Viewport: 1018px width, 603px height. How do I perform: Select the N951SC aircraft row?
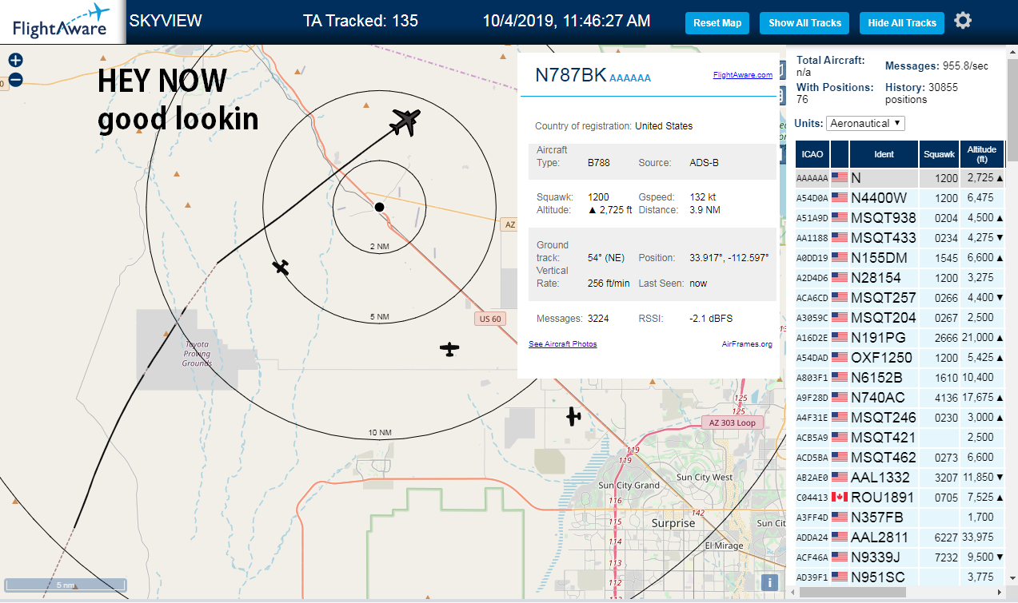[x=900, y=577]
